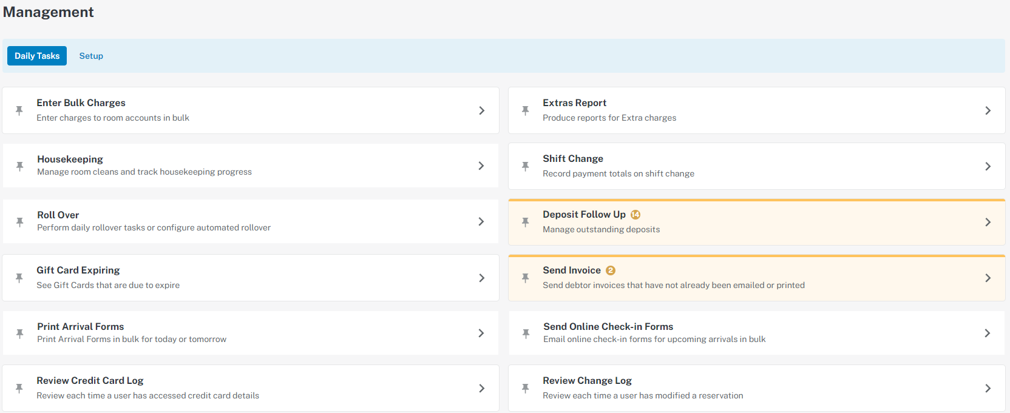Image resolution: width=1010 pixels, height=413 pixels.
Task: Switch to the Setup tab
Action: pos(91,56)
